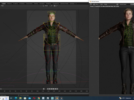Jump to the next keyframe

click(x=55, y=89)
